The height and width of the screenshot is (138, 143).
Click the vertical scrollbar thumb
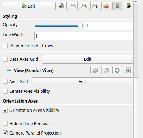tap(136, 41)
